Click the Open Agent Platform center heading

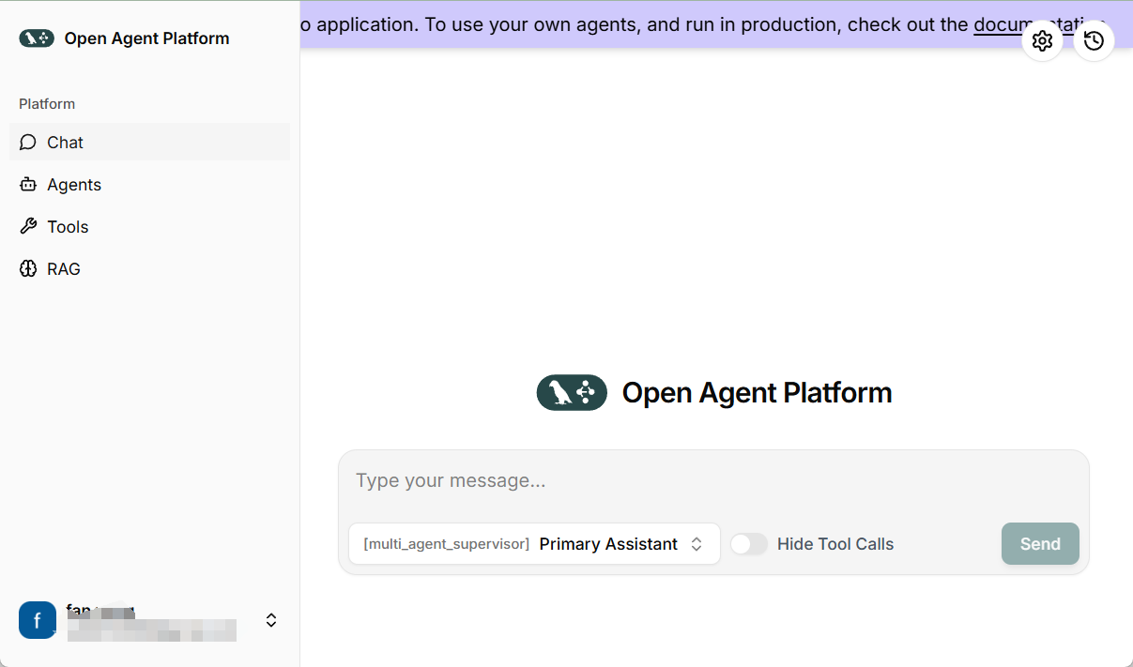pos(757,392)
